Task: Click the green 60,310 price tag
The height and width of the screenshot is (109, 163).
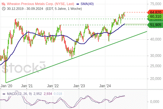Action: click(155, 16)
